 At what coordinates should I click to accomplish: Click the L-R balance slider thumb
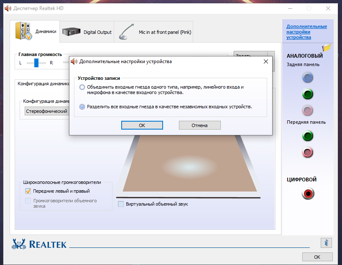pos(36,63)
